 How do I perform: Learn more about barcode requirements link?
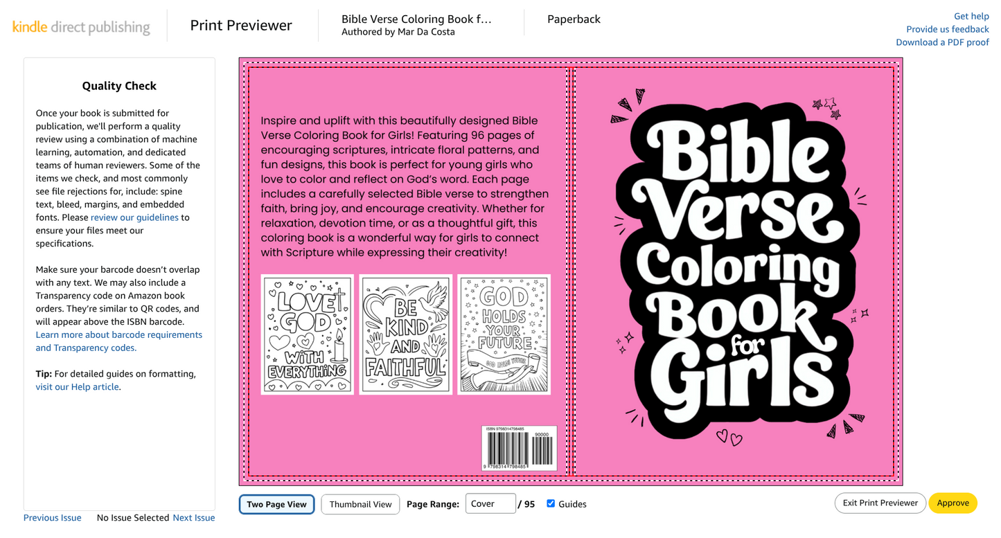click(118, 335)
